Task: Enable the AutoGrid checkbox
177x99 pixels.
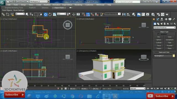Action: pyautogui.click(x=158, y=34)
